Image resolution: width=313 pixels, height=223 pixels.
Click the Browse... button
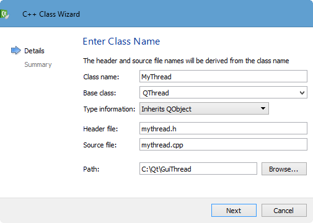284,169
